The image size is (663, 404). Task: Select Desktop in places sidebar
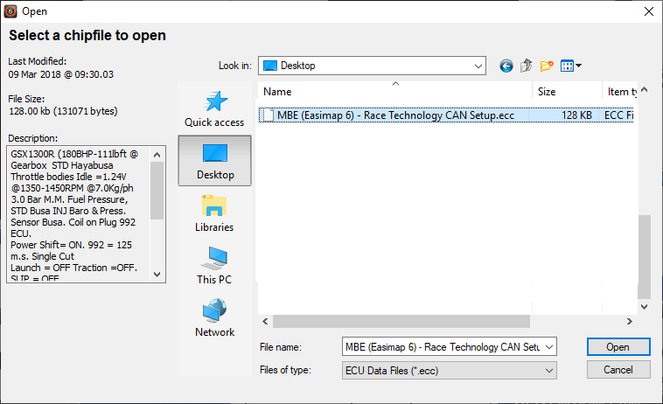coord(214,161)
